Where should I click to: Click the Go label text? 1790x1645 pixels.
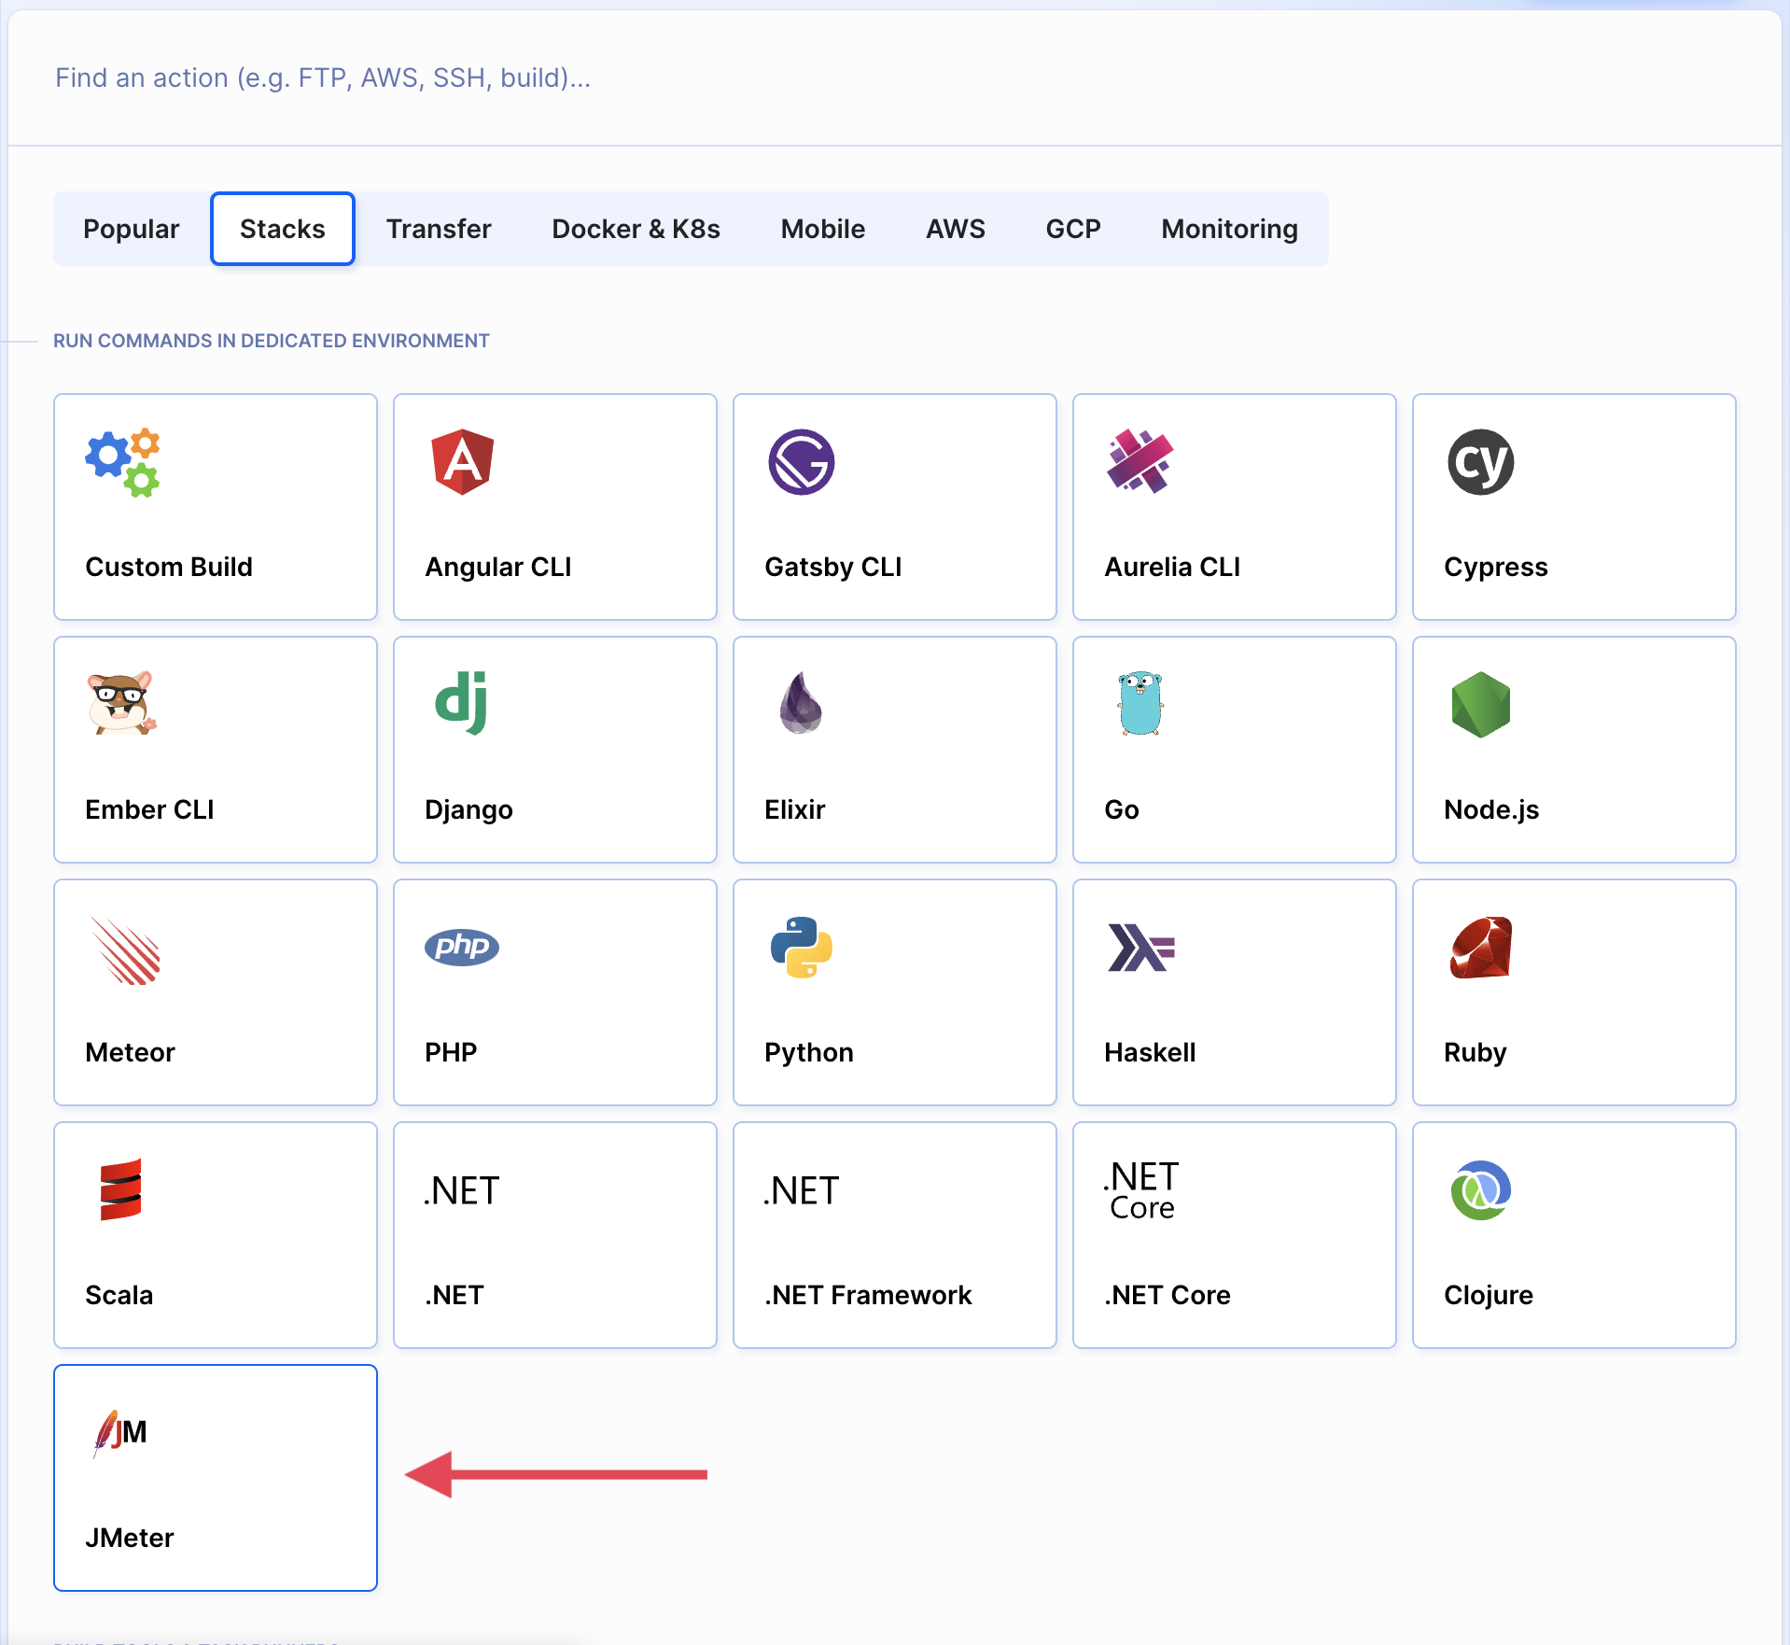tap(1121, 809)
